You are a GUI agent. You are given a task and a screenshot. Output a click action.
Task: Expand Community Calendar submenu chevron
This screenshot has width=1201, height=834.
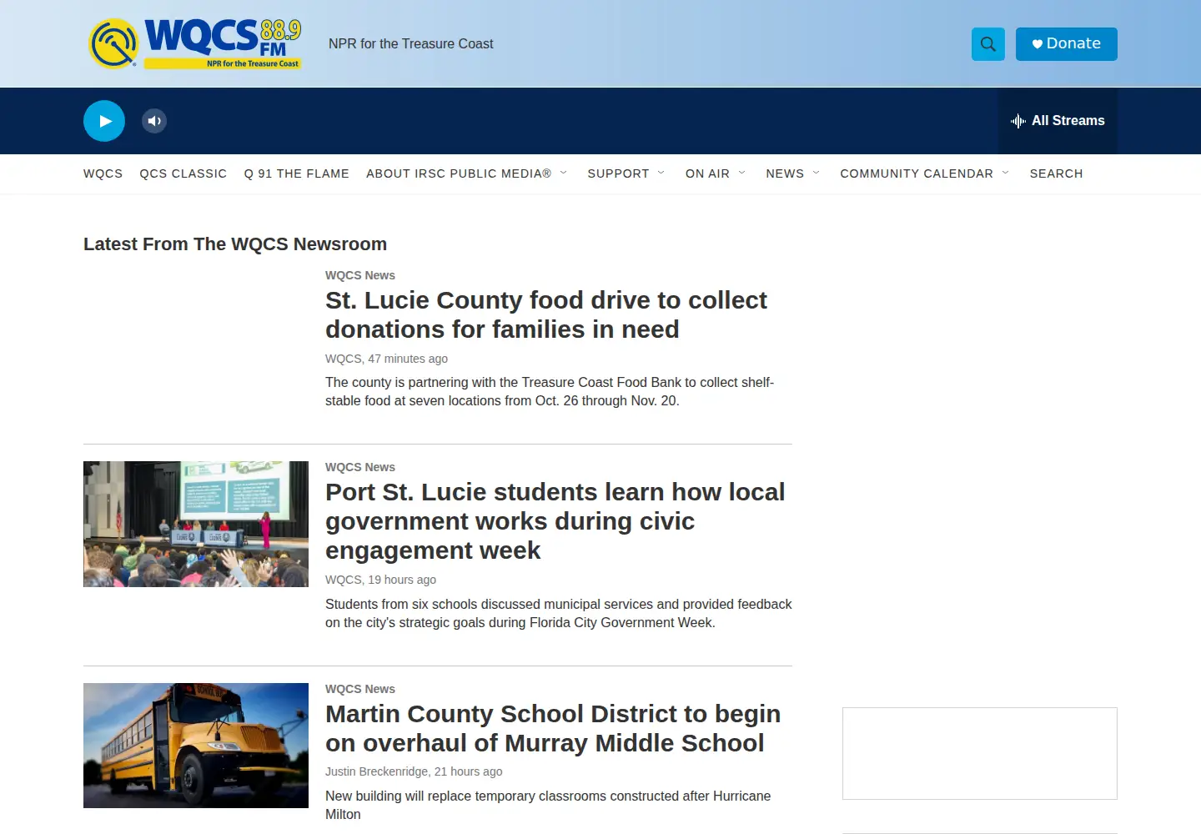(x=1006, y=173)
